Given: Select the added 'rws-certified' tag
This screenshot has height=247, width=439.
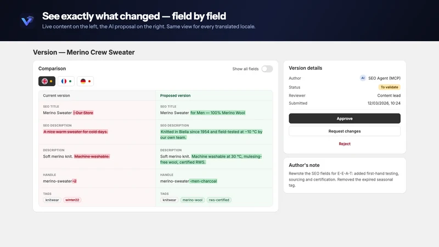Looking at the screenshot, I should click(219, 200).
